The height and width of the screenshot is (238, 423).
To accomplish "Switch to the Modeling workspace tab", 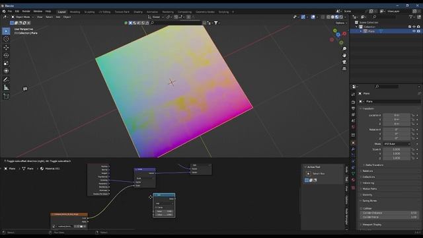I will [x=75, y=12].
